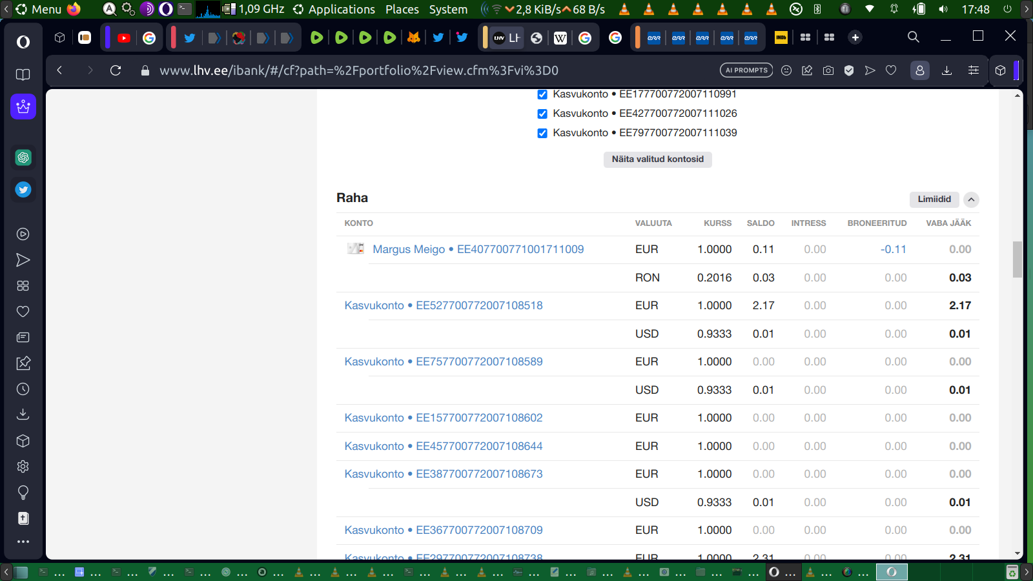Take a snapshot with the camera icon
Image resolution: width=1033 pixels, height=581 pixels.
click(828, 70)
